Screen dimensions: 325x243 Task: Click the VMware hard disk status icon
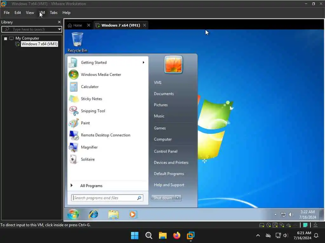pyautogui.click(x=262, y=225)
